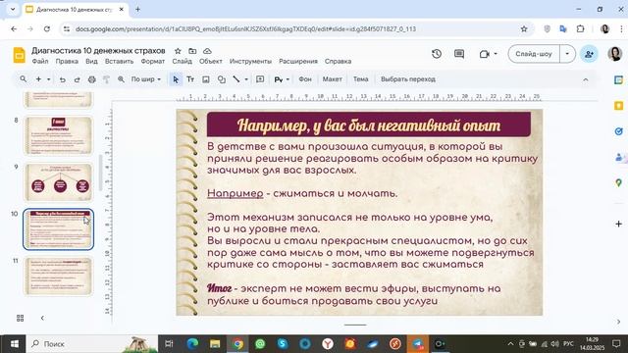Click the undo arrow

coord(63,79)
